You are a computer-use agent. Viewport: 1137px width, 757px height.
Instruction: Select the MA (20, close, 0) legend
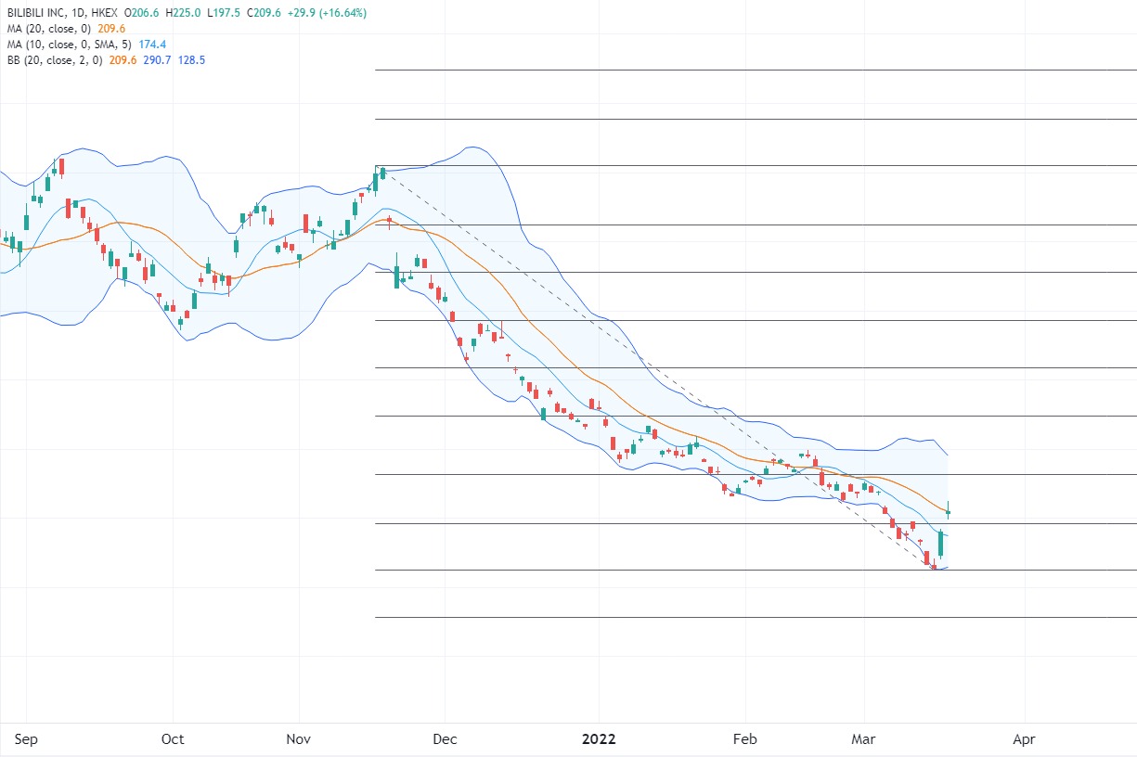46,29
